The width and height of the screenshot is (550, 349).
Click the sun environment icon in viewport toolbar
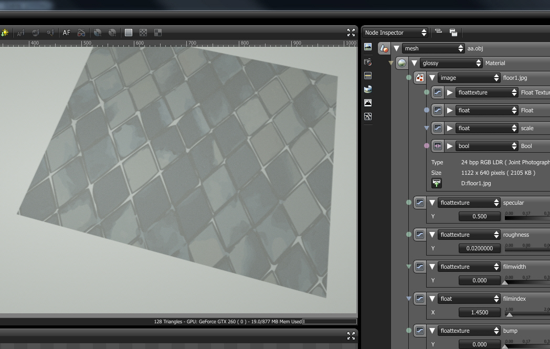click(5, 33)
